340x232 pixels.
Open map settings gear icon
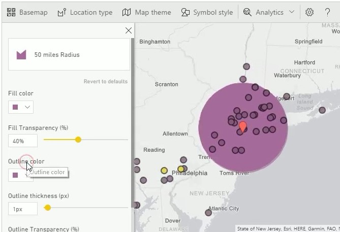point(310,12)
